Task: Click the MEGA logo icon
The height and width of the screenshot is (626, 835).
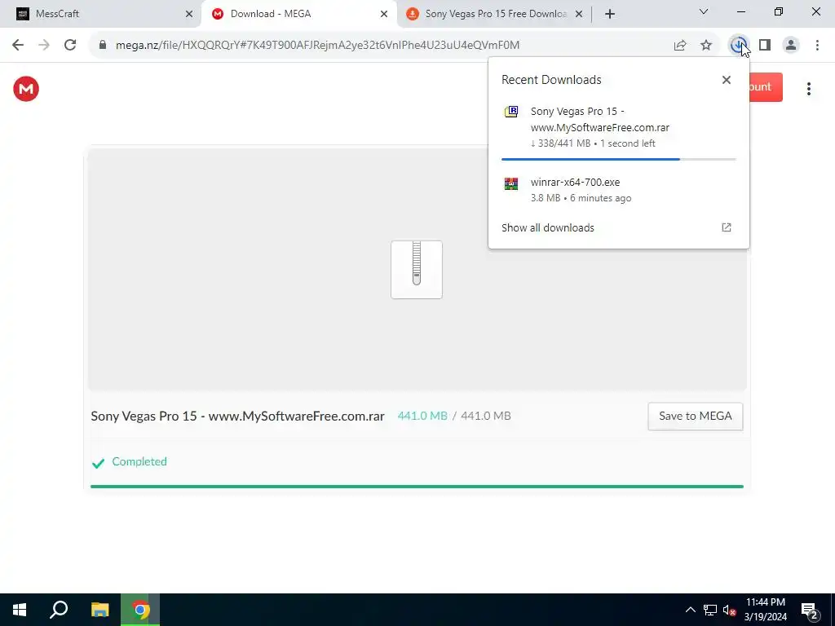Action: coord(26,88)
